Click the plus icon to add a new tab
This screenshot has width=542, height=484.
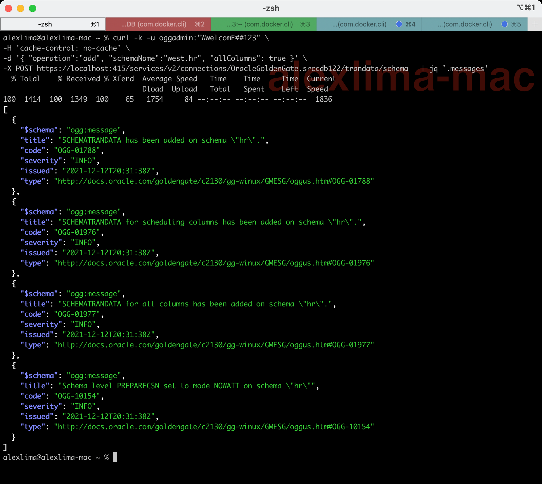[x=535, y=24]
